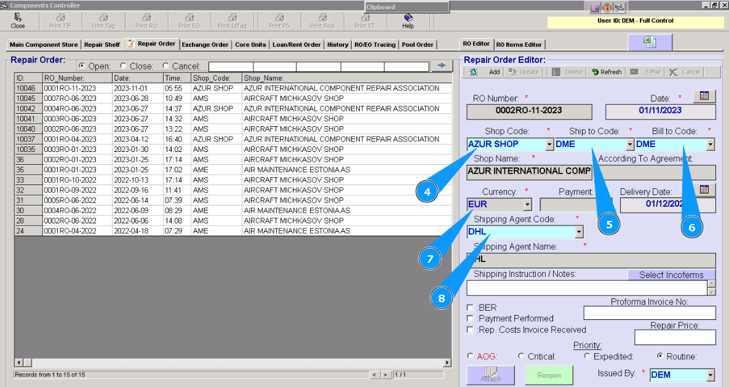Click the Cancel X icon in the editor toolbar
The image size is (729, 387).
(673, 72)
